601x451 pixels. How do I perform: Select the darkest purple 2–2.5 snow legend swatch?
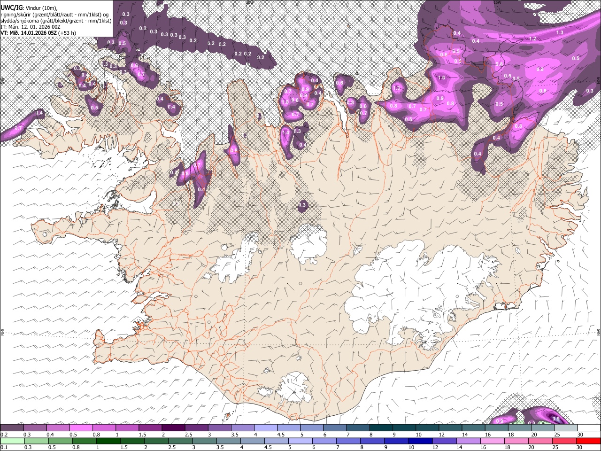[173, 428]
